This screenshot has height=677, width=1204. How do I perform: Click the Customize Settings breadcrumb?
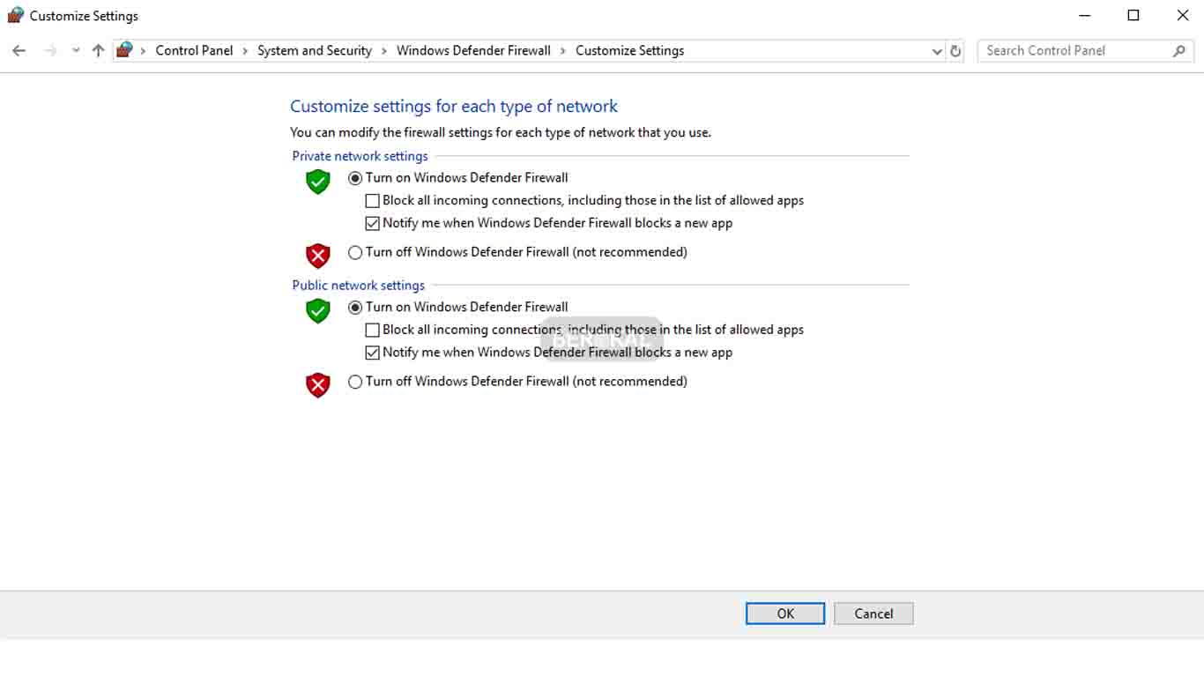tap(629, 50)
